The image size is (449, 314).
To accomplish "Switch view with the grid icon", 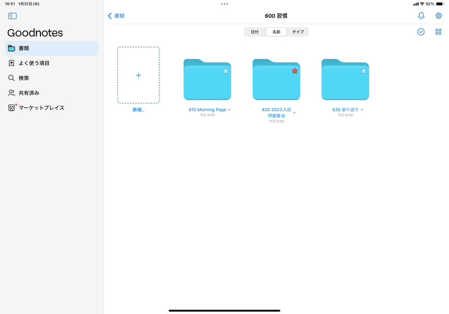I will (x=438, y=31).
